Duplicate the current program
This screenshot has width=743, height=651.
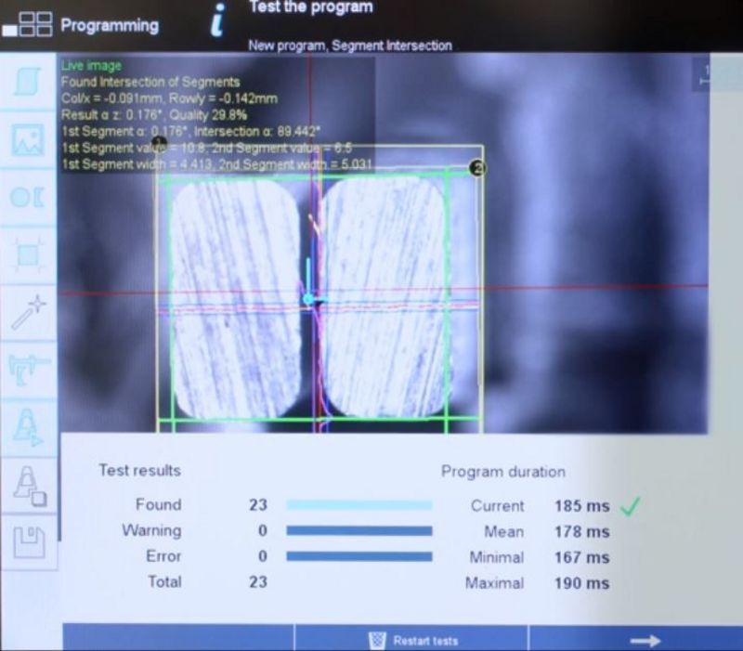28,479
